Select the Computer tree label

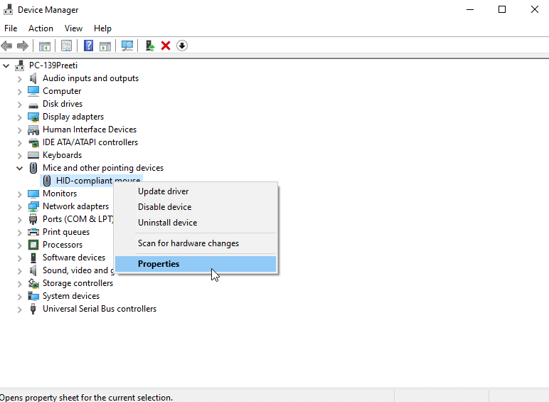point(62,91)
